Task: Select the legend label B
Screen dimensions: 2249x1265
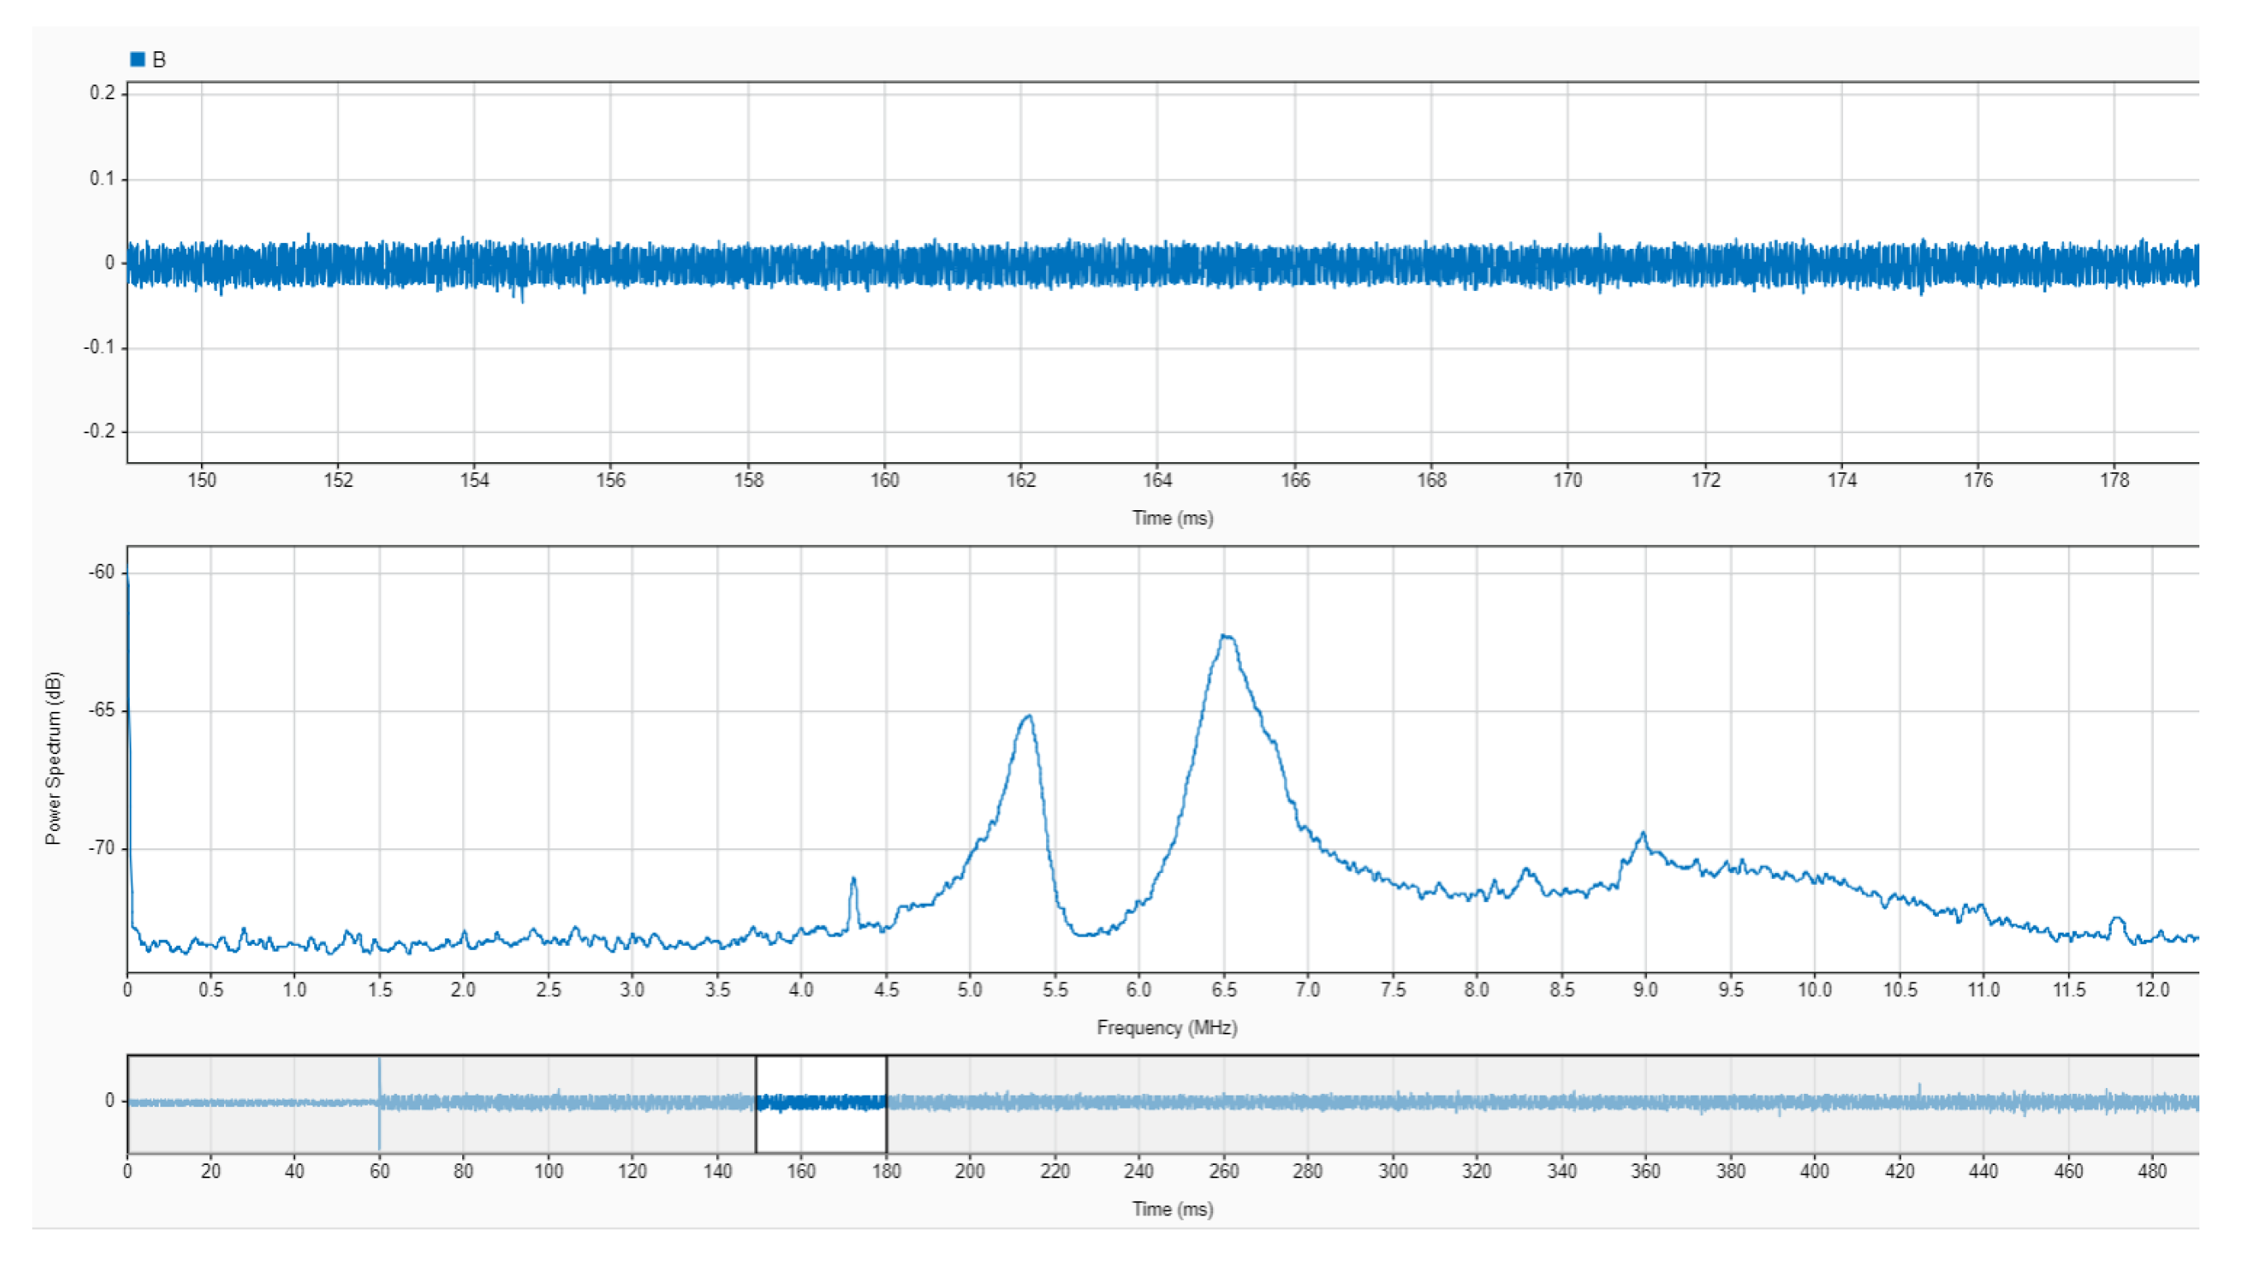Action: 159,60
